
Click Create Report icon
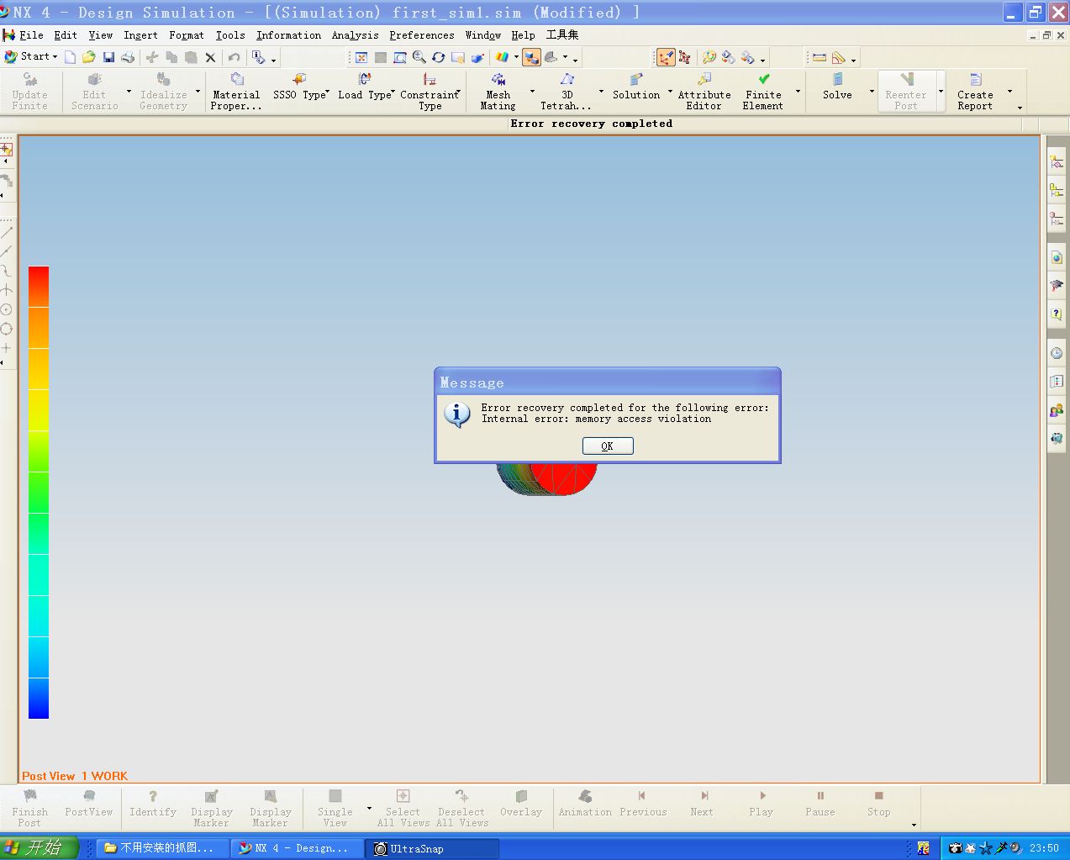tap(975, 91)
